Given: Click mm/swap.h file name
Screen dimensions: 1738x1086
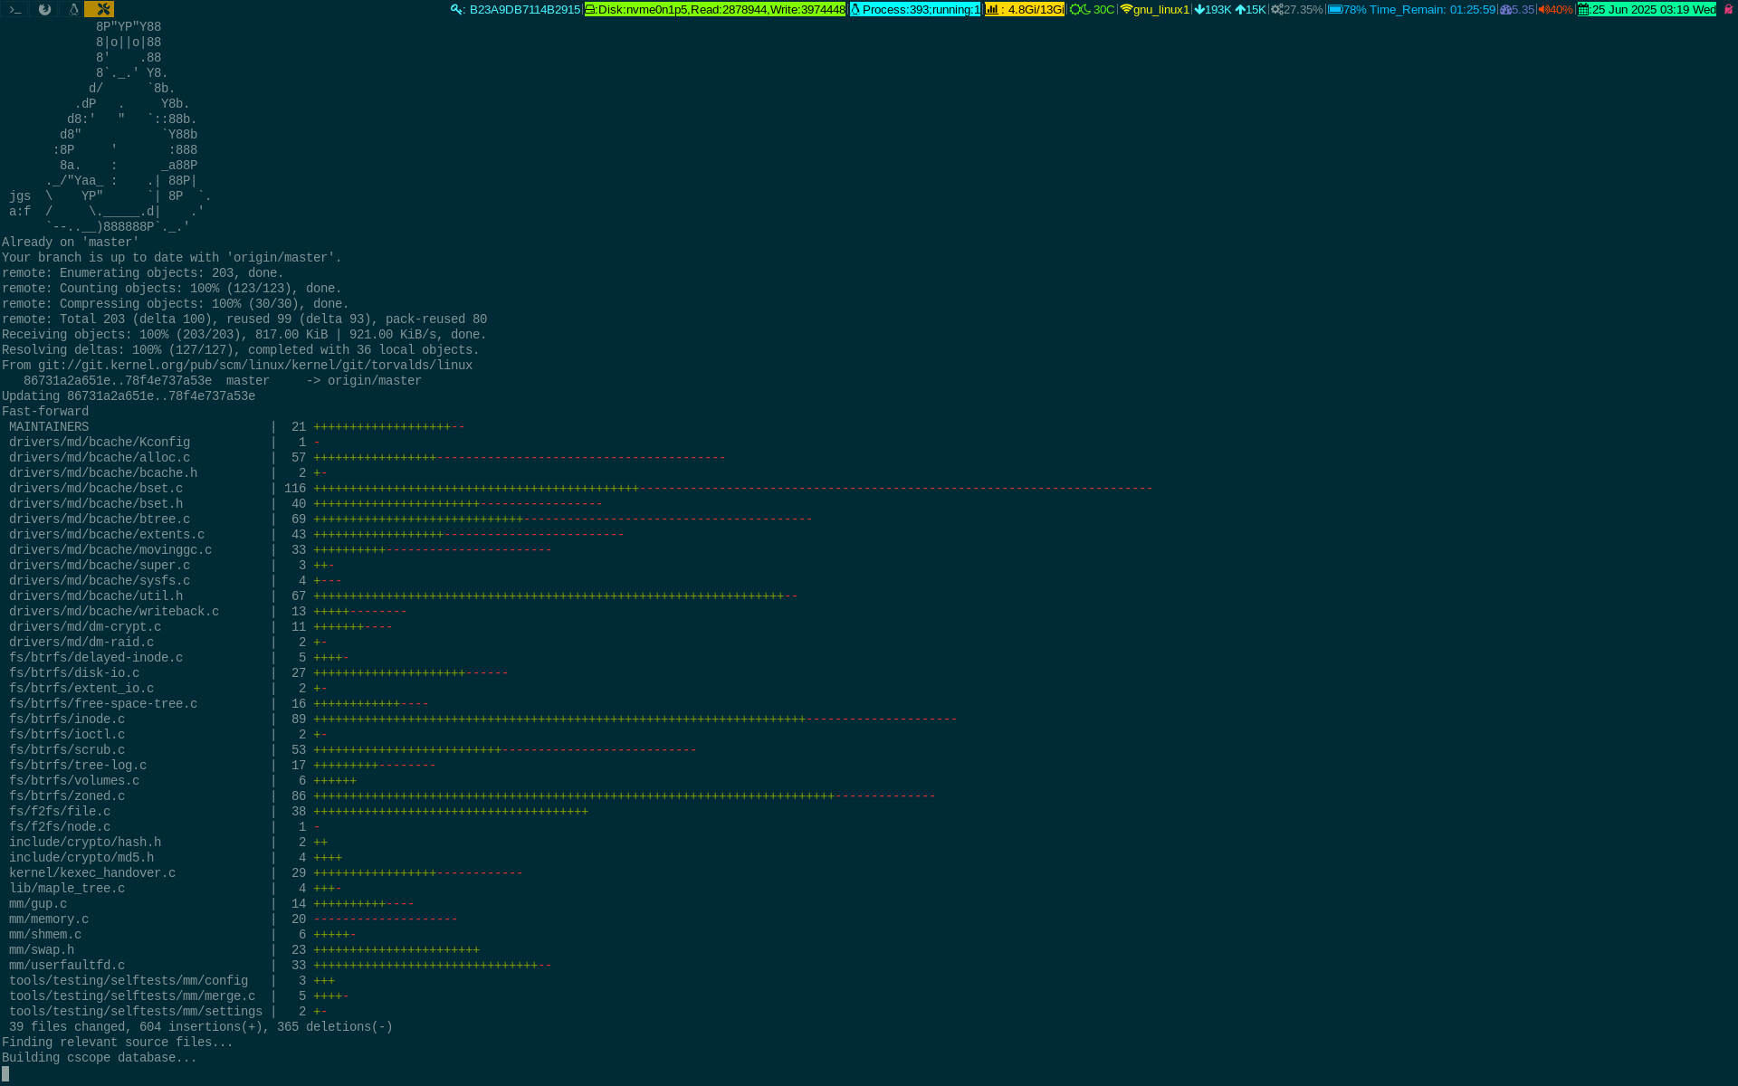Looking at the screenshot, I should tap(42, 950).
